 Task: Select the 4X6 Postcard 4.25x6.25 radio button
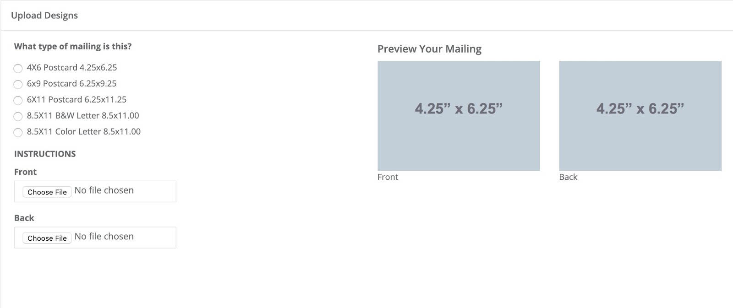tap(18, 68)
